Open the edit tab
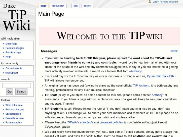 pyautogui.click(x=76, y=6)
